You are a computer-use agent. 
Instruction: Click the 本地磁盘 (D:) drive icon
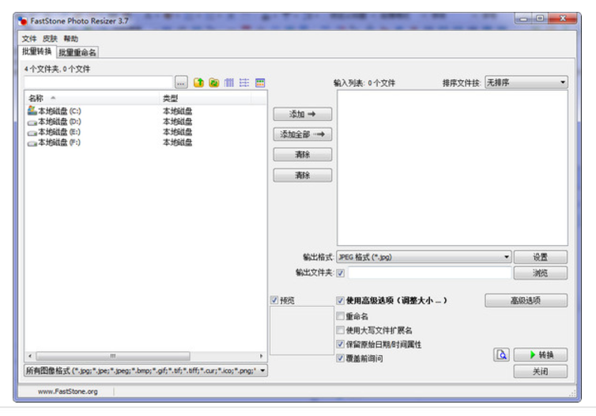tap(32, 122)
